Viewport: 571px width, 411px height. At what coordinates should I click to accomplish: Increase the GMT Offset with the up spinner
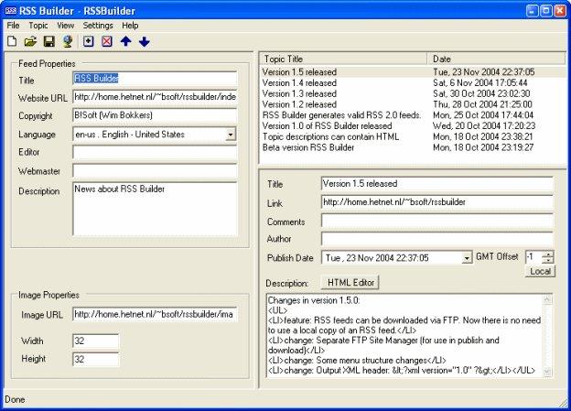547,254
